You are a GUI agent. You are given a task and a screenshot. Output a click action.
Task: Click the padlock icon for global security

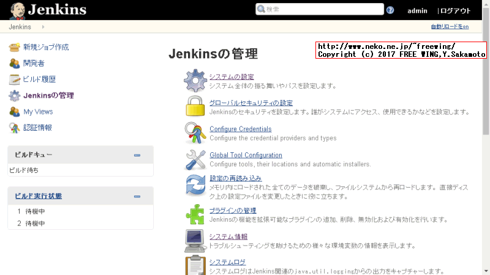click(x=195, y=106)
